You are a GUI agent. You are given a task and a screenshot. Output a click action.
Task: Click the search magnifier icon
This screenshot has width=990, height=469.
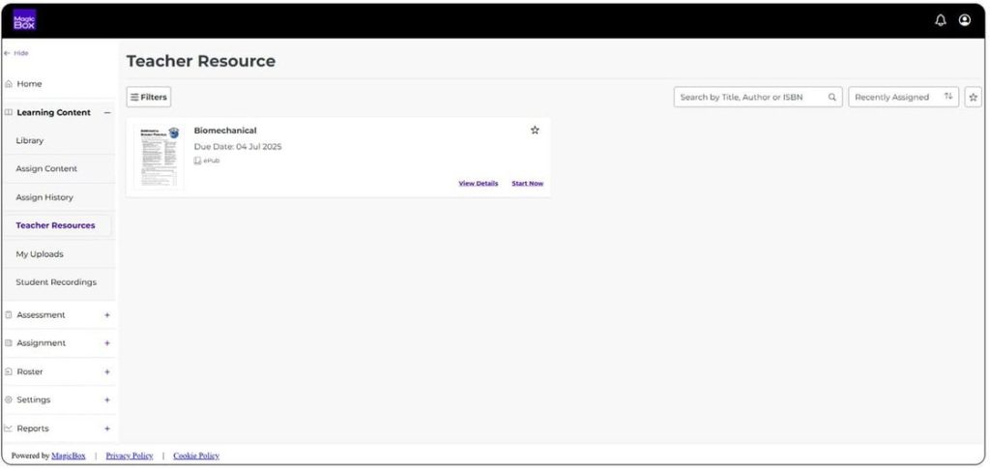point(831,98)
